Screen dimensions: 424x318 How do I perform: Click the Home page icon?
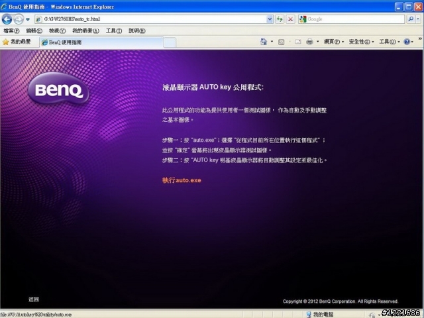click(264, 42)
